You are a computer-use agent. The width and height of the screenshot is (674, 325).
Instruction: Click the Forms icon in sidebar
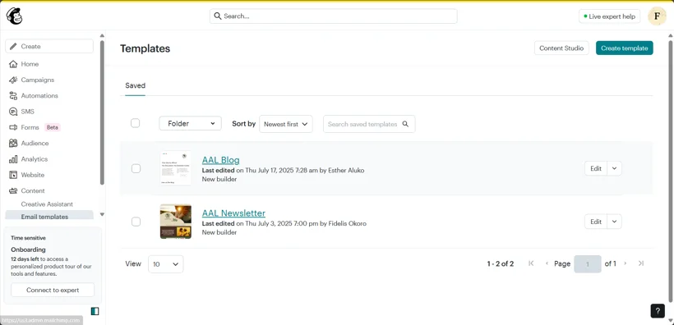click(13, 127)
